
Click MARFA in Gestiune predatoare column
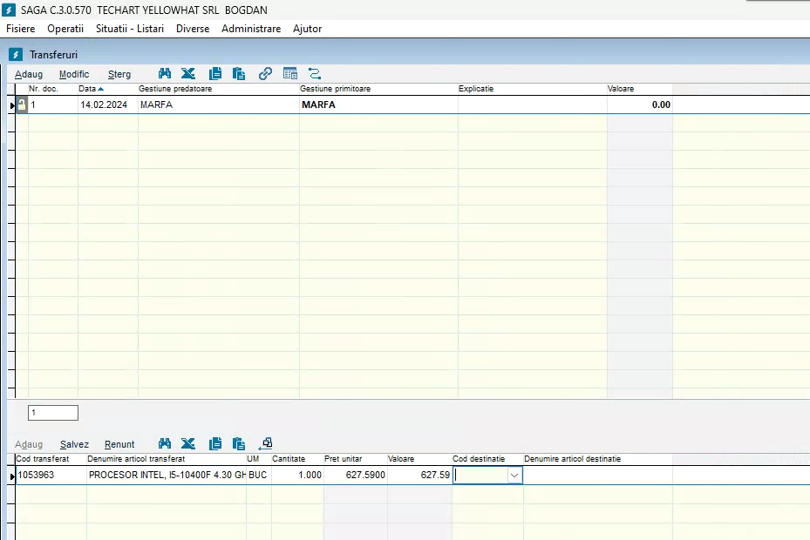coord(219,105)
